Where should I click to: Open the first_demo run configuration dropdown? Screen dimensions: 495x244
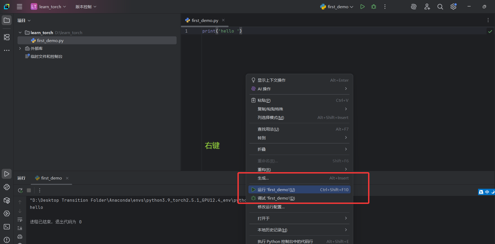[x=337, y=7]
